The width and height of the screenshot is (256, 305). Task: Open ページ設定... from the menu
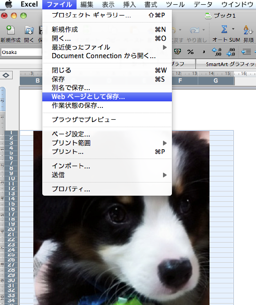[107, 134]
